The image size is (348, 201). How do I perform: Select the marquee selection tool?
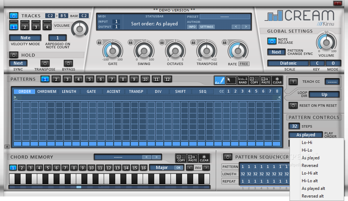[231, 80]
